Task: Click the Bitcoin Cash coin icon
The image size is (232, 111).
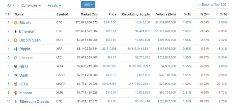Action: tap(16, 40)
